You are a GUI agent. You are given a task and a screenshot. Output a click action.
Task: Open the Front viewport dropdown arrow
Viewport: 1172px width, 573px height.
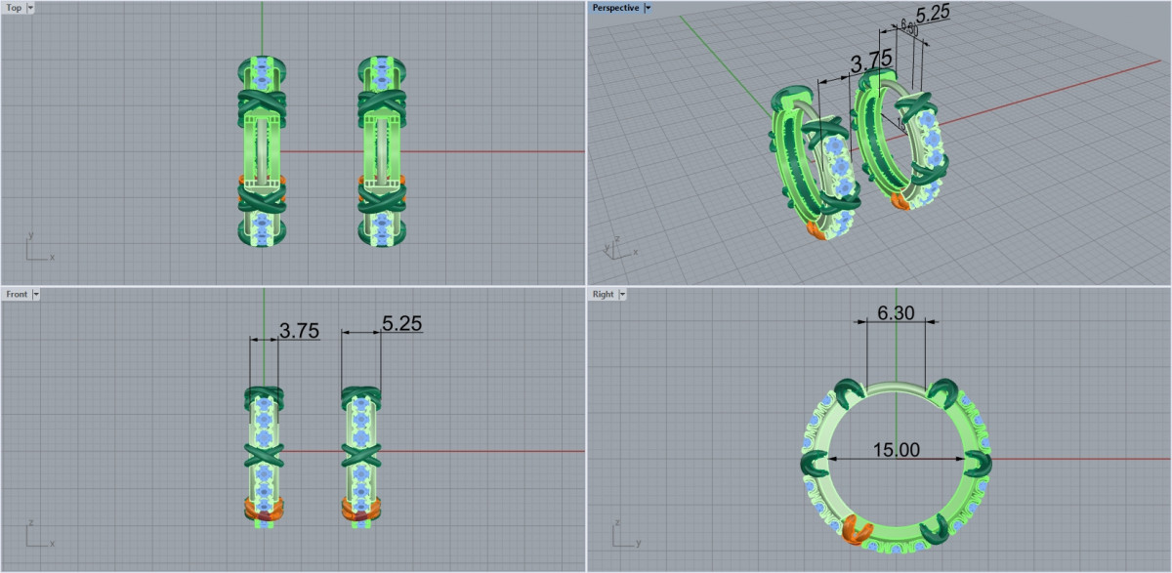point(36,294)
